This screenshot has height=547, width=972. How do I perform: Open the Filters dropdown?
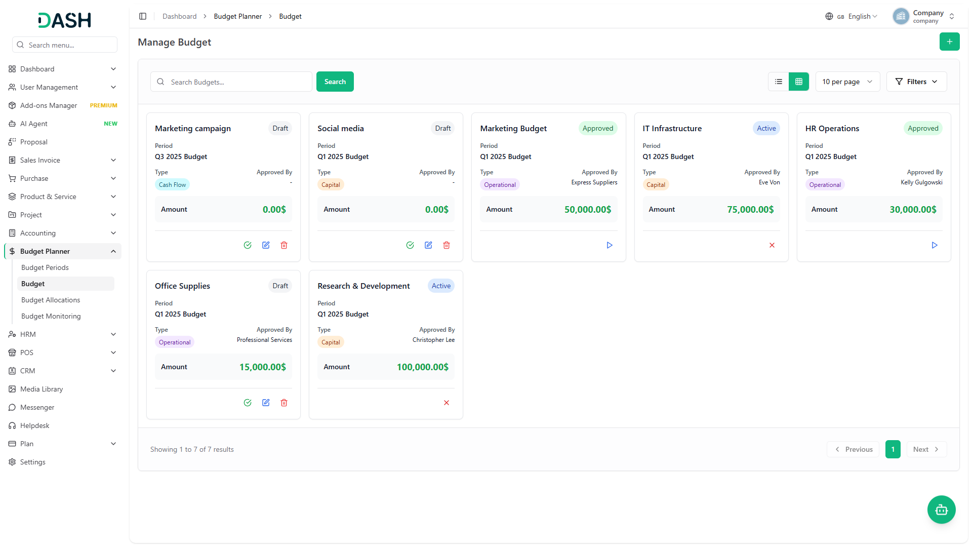click(916, 82)
